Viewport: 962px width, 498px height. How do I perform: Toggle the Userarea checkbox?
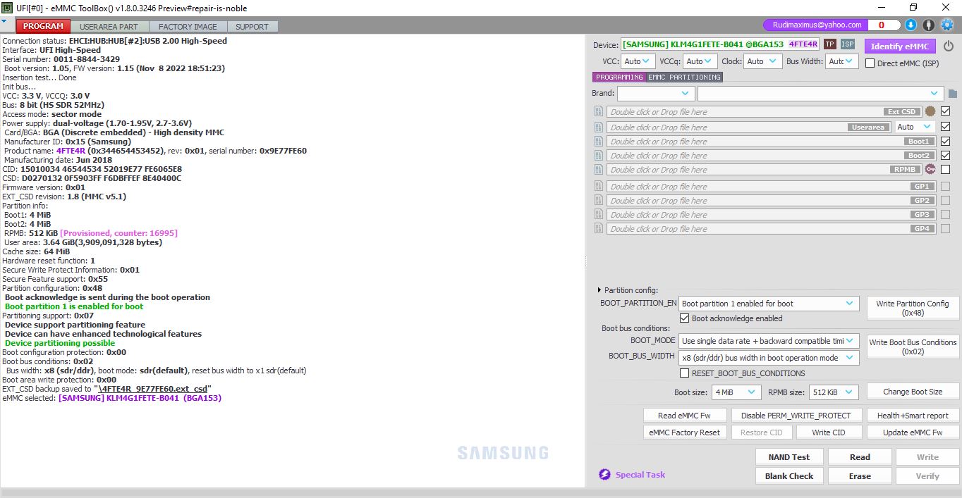[x=946, y=127]
